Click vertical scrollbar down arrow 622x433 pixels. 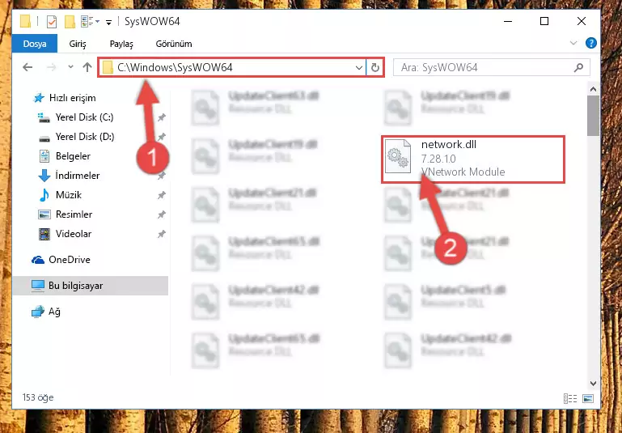593,384
